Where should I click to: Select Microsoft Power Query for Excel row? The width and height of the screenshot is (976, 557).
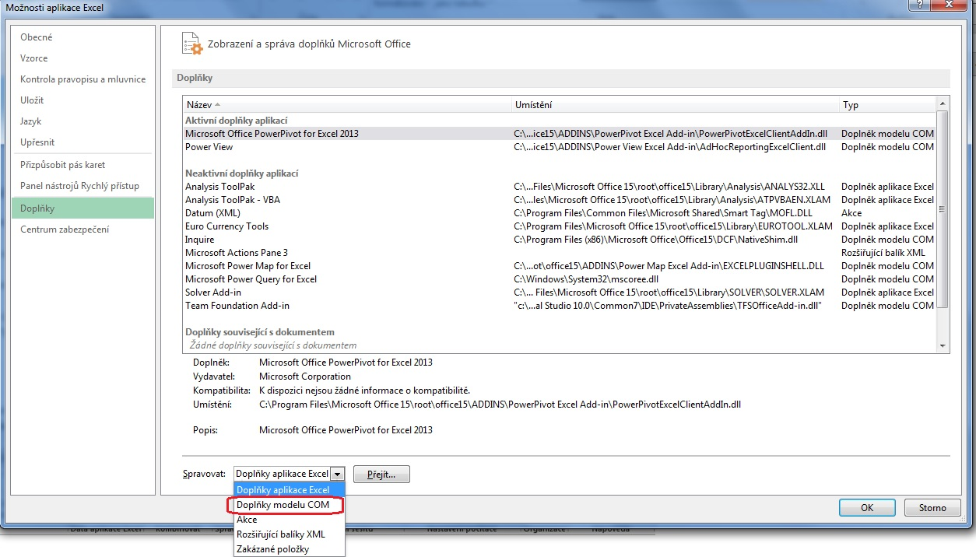click(560, 279)
